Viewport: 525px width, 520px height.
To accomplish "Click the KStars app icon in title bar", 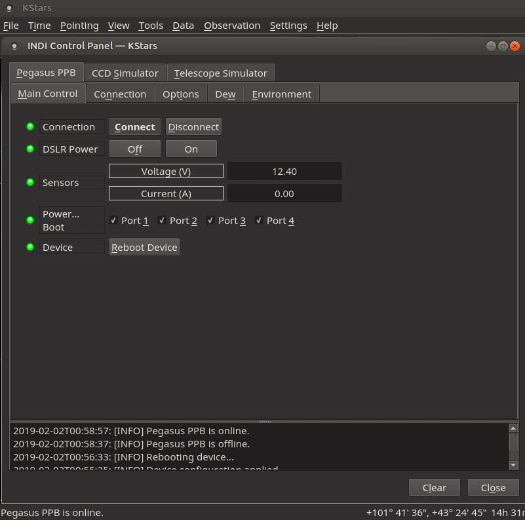I will 9,8.
